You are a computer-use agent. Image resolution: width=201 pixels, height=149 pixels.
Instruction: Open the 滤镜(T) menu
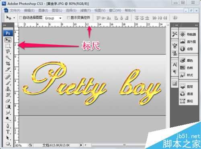coord(85,10)
